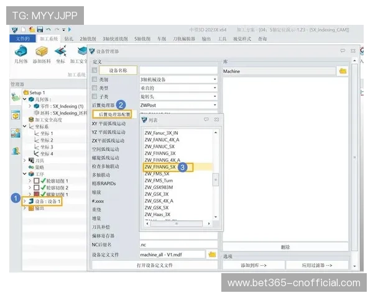Click the Setup 1 folder icon in tree

(26, 93)
